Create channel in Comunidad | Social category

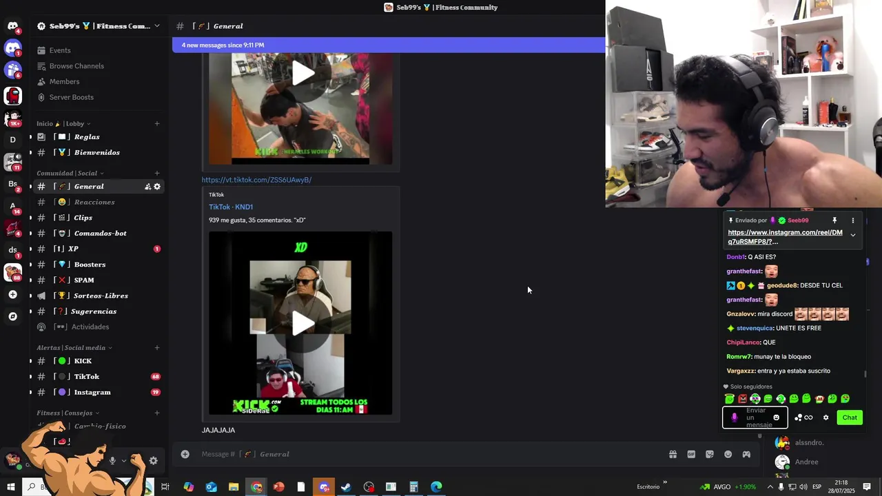(x=157, y=173)
